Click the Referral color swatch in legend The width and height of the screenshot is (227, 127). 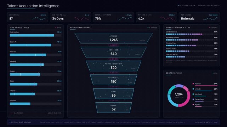[193, 84]
